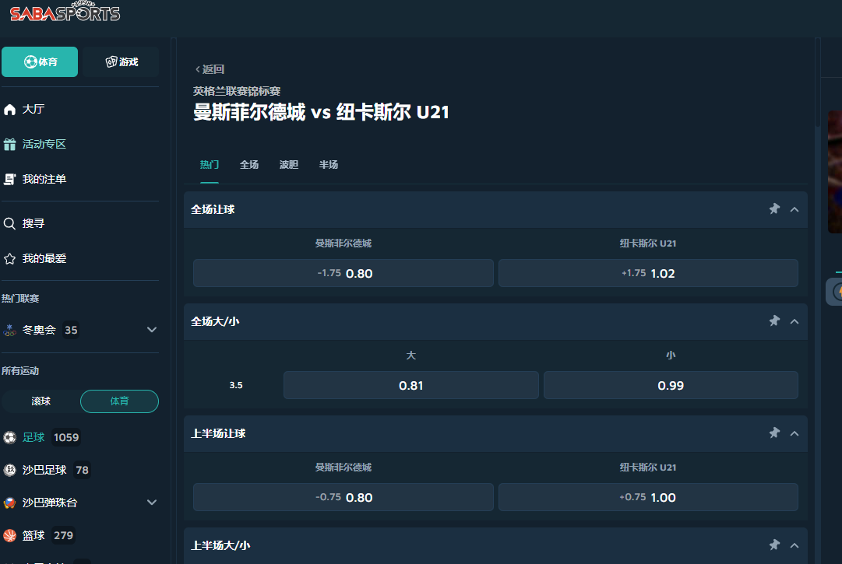Viewport: 842px width, 564px height.
Task: Click the SABA Sports logo
Action: click(x=65, y=13)
